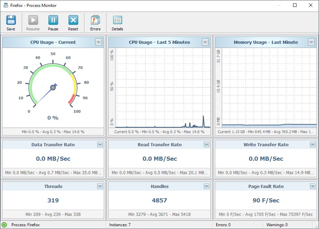The height and width of the screenshot is (229, 319).
Task: Open the Write Transfer Rate dropdown
Action: [x=313, y=145]
